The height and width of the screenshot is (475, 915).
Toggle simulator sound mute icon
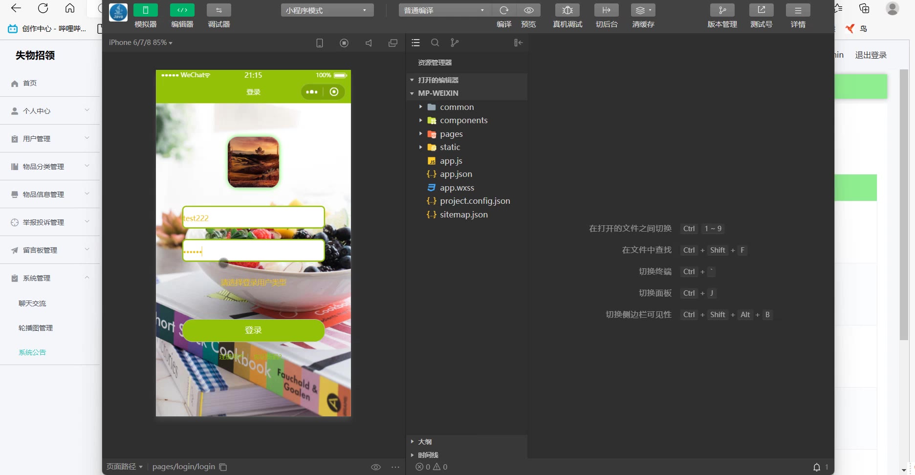click(369, 43)
